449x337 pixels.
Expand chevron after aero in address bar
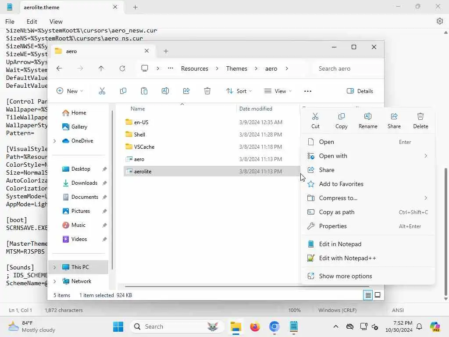pyautogui.click(x=287, y=68)
